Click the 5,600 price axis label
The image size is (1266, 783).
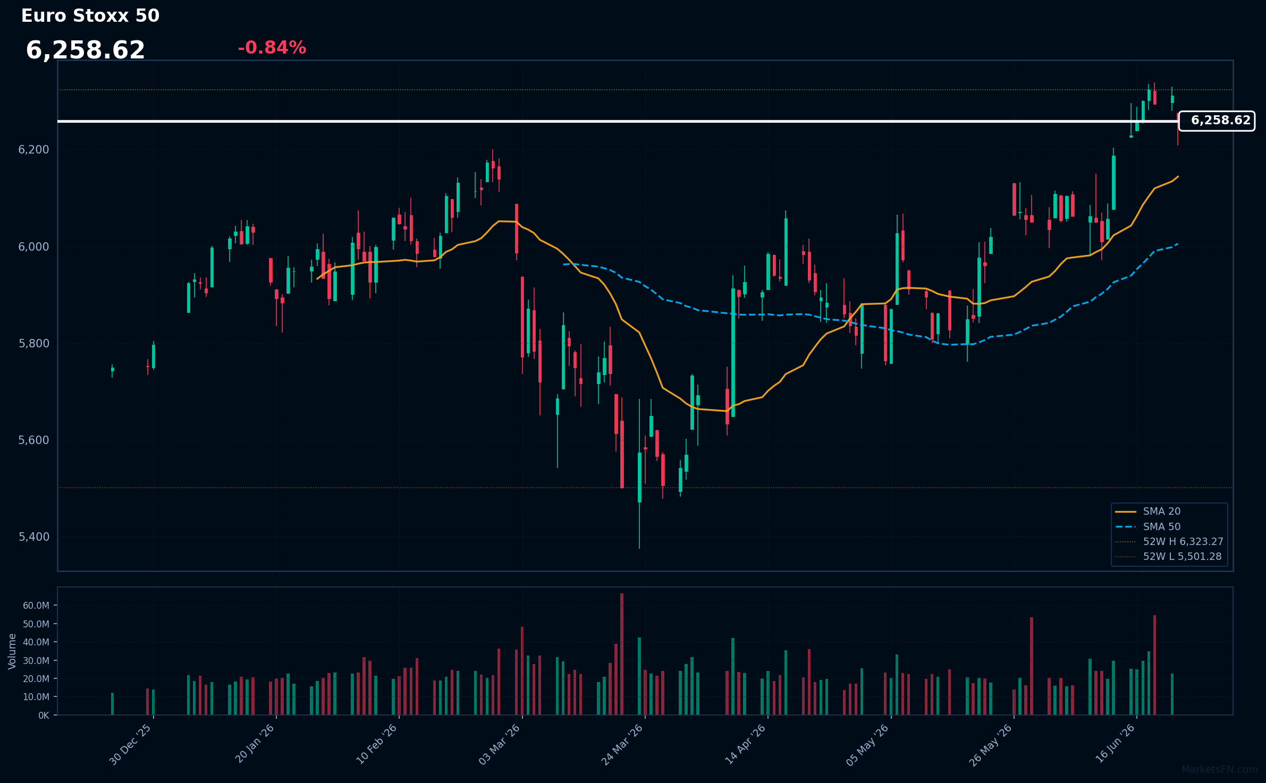[34, 440]
